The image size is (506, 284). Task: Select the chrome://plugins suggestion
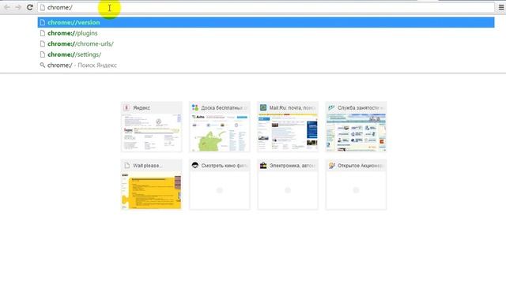[x=266, y=33]
